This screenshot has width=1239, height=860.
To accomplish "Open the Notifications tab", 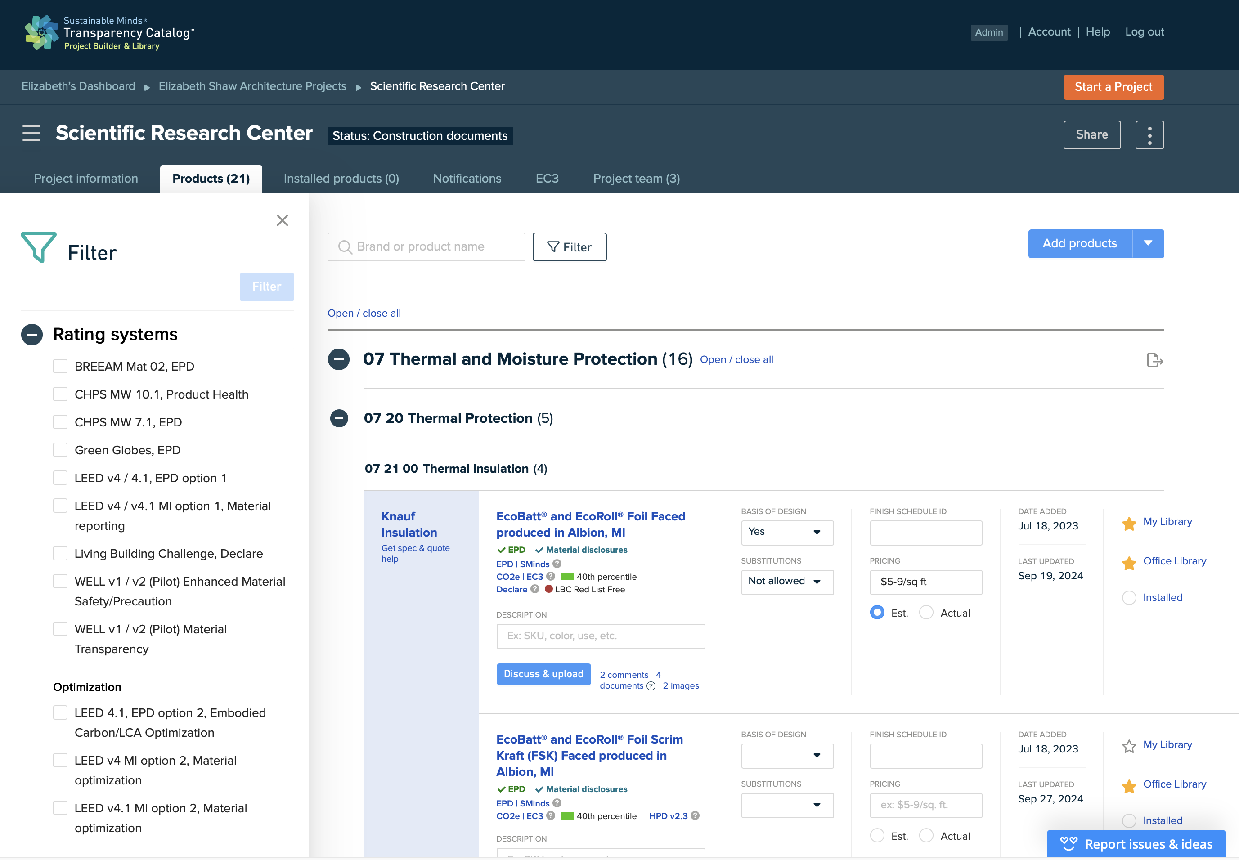I will pos(467,179).
